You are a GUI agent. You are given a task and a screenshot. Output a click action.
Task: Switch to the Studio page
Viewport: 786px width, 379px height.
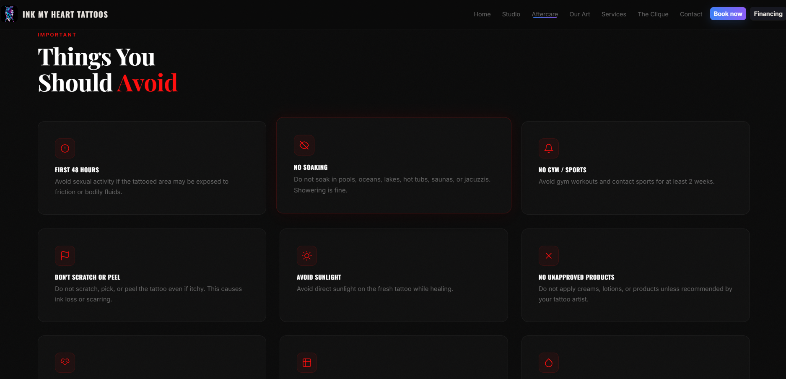(x=511, y=14)
